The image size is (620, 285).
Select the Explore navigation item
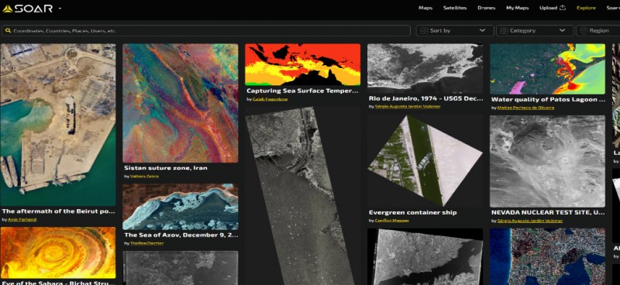(586, 8)
